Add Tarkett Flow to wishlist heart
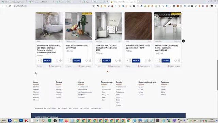This screenshot has height=123, width=218. tap(87, 60)
